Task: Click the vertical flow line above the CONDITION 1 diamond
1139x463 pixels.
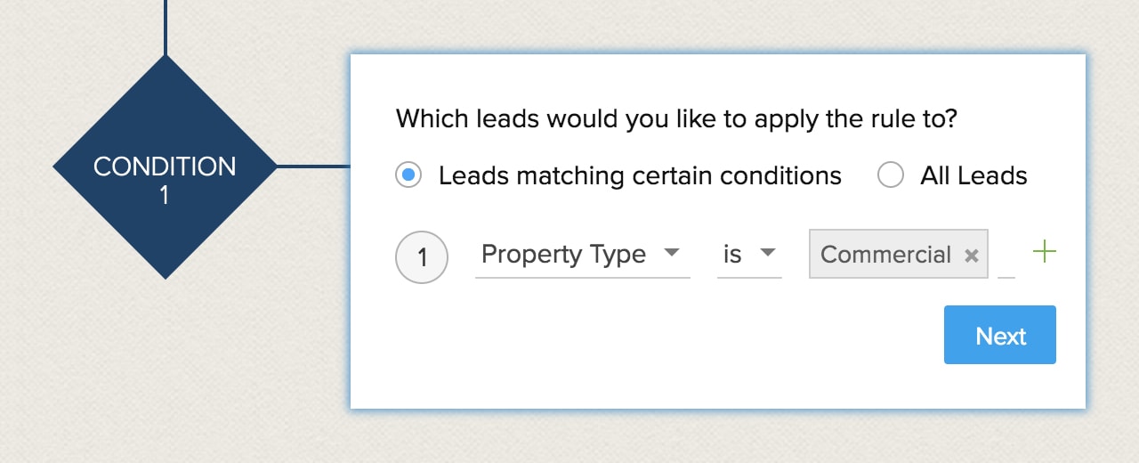Action: pyautogui.click(x=166, y=28)
